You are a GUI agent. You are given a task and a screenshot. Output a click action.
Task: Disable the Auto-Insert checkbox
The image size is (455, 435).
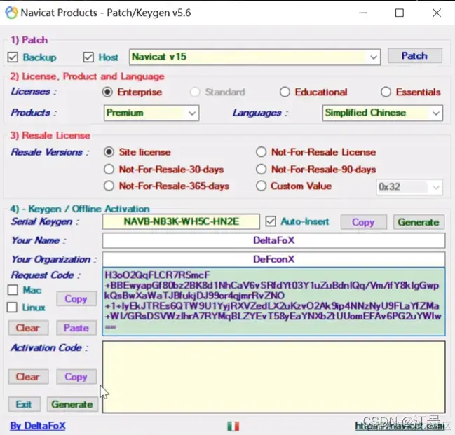[x=271, y=221]
